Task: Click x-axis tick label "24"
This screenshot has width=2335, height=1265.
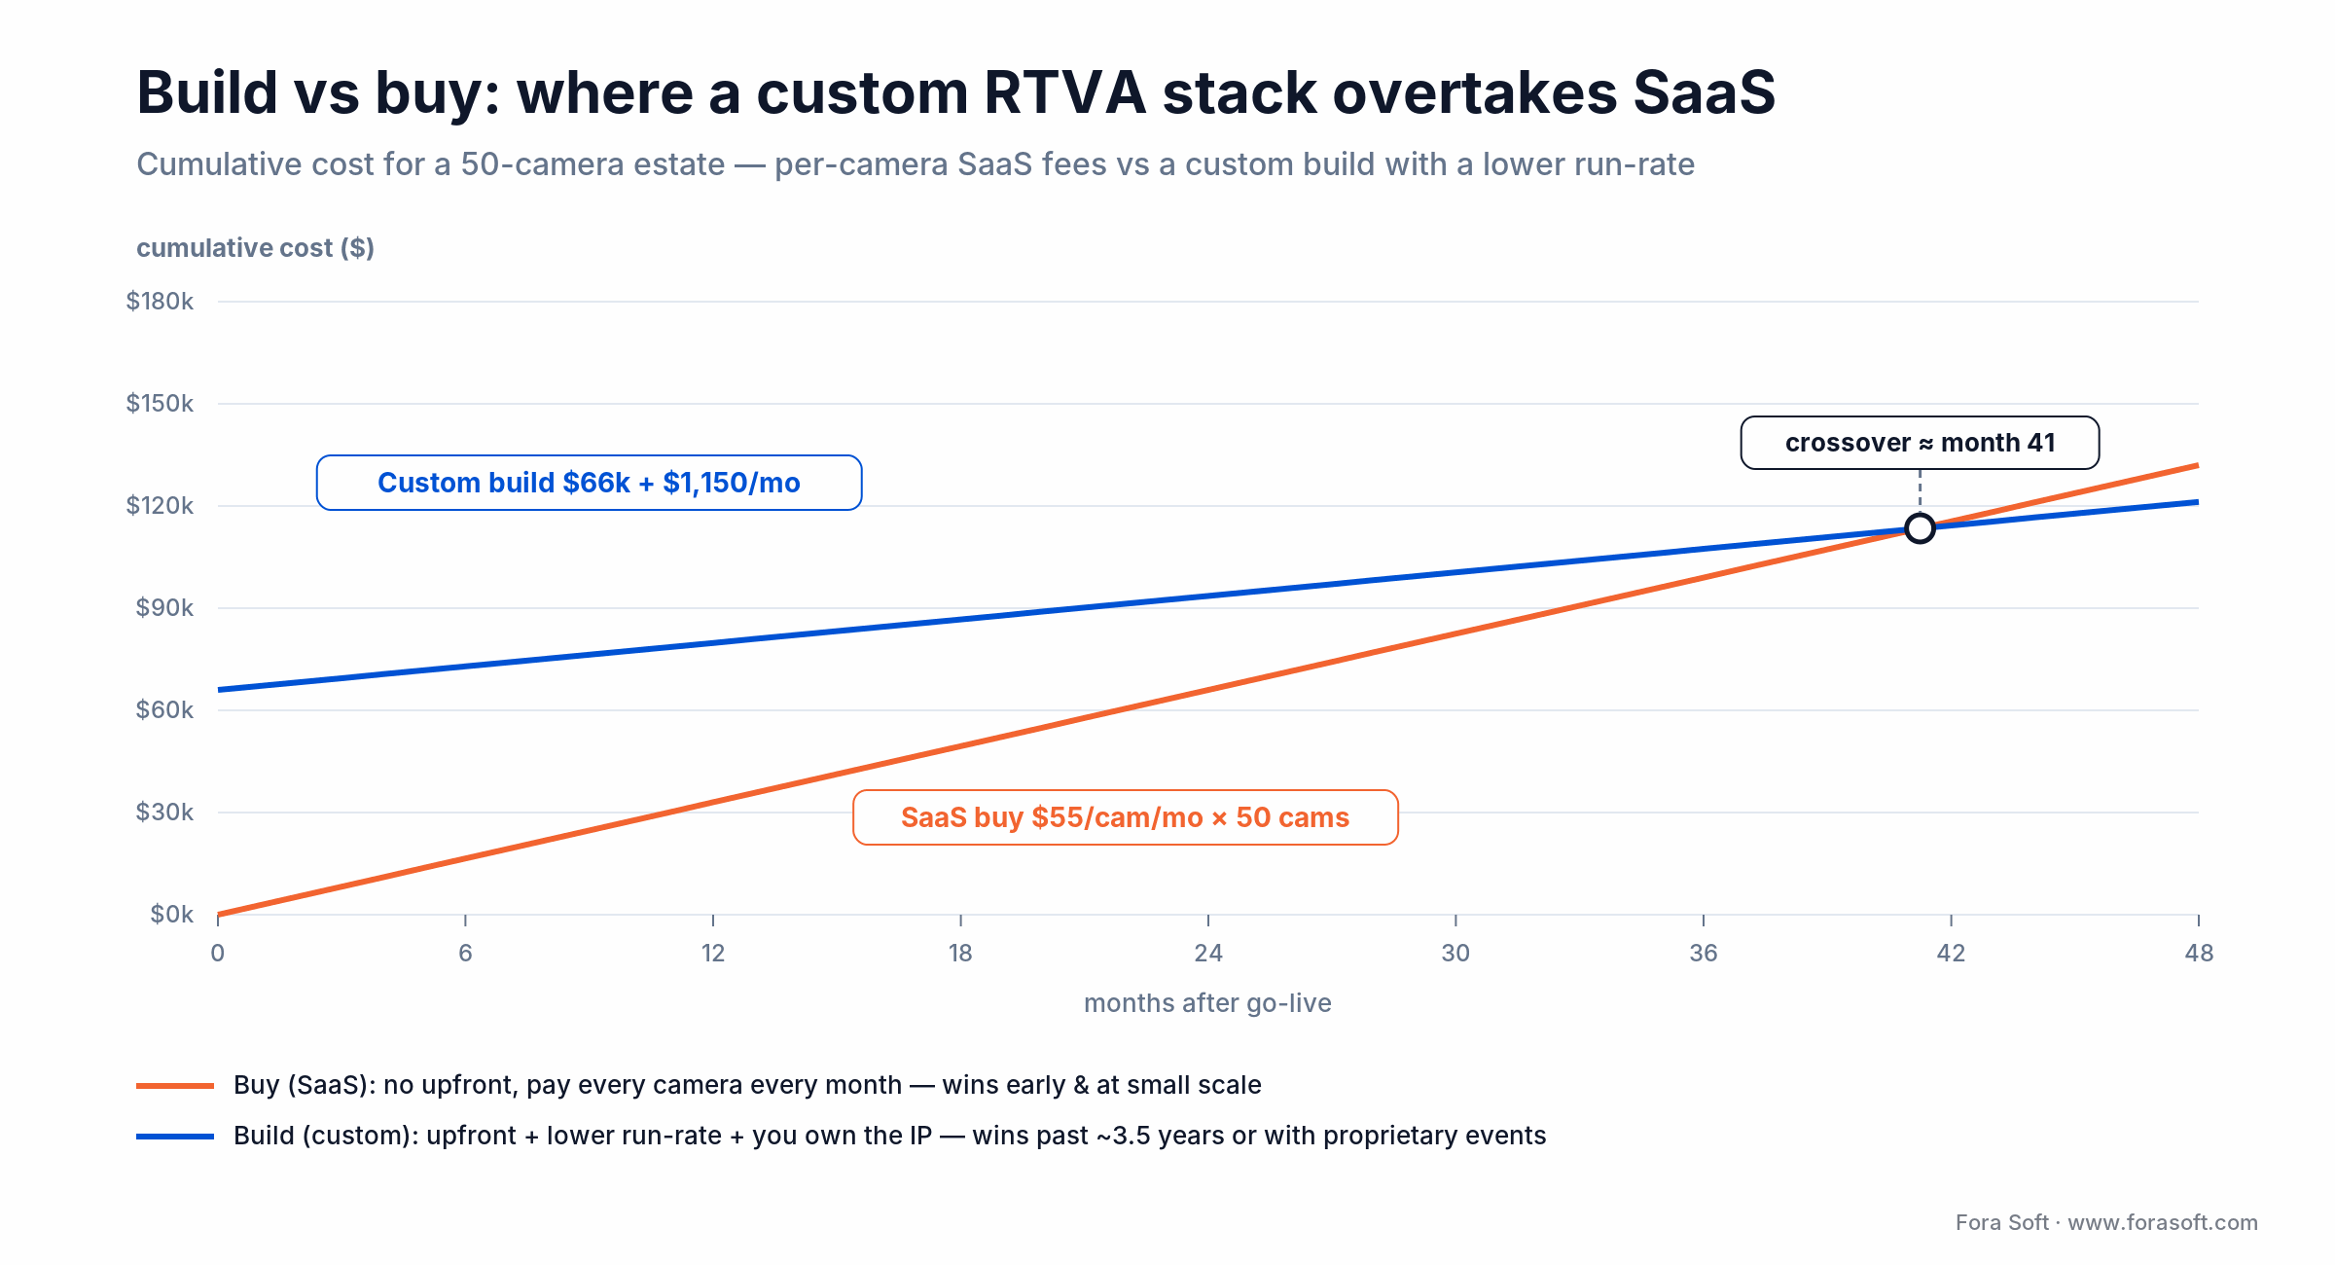Action: [x=1208, y=954]
